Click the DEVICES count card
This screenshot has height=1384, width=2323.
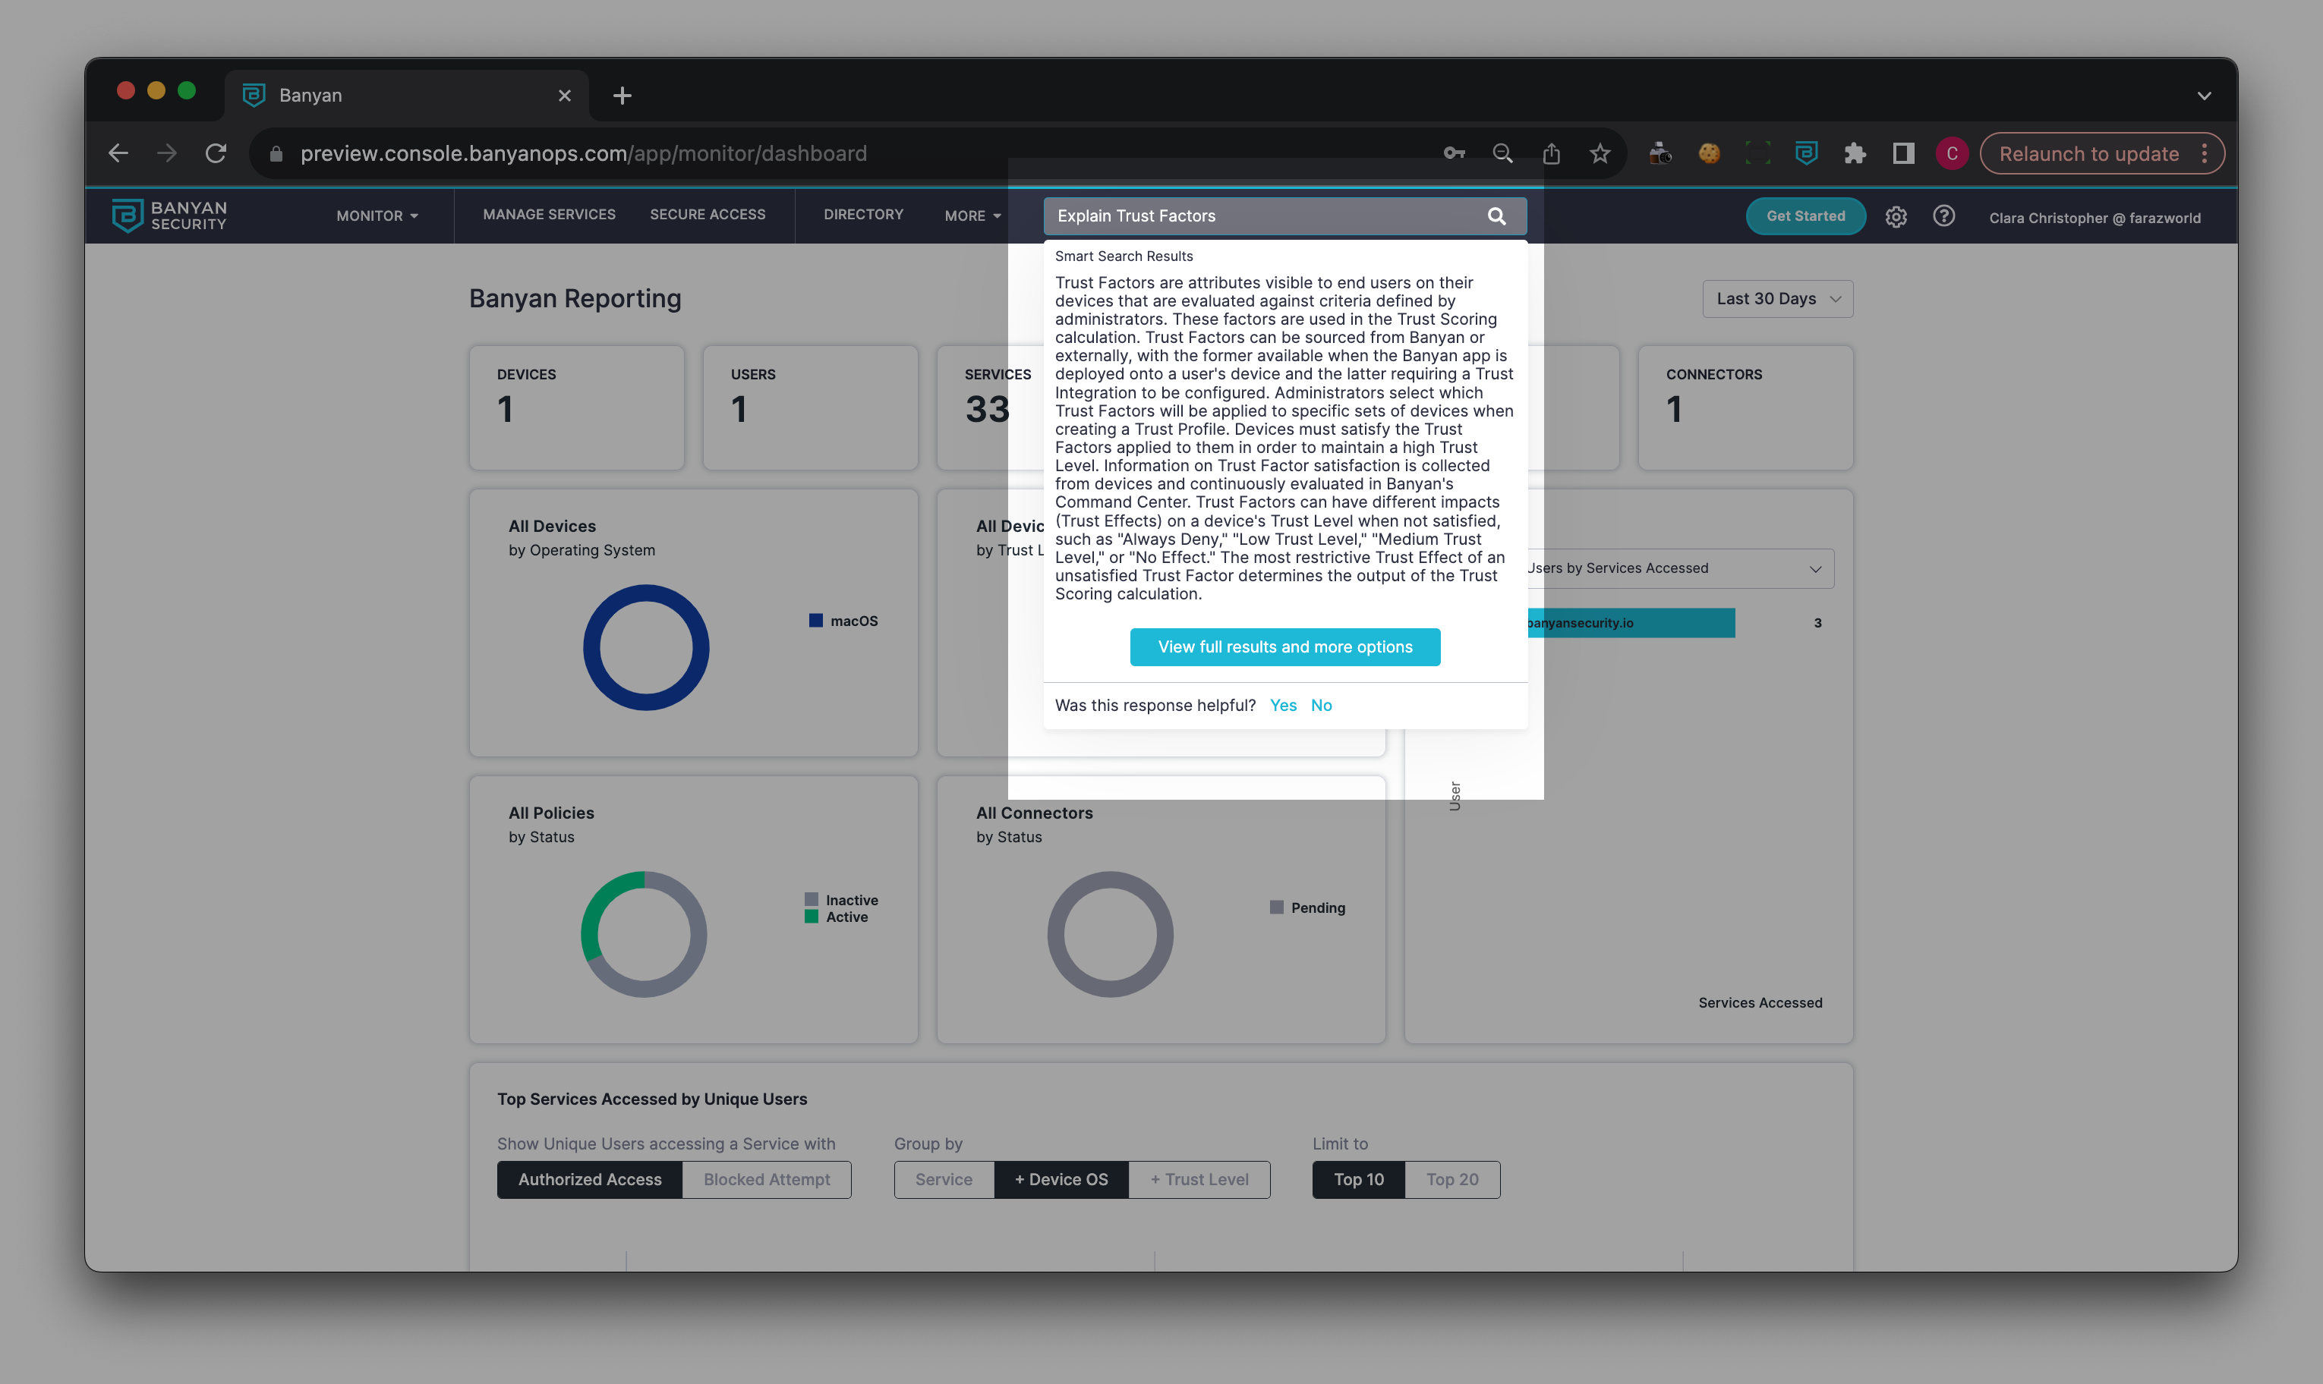point(576,407)
